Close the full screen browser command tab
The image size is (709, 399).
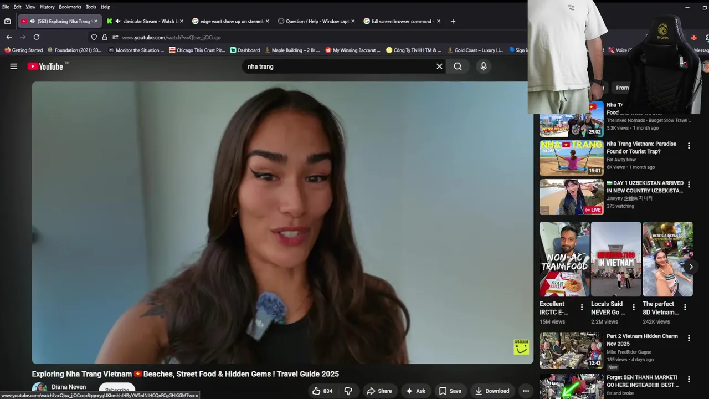(x=439, y=21)
